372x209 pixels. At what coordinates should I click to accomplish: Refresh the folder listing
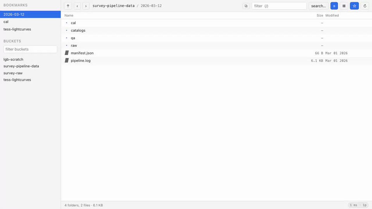coord(365,6)
